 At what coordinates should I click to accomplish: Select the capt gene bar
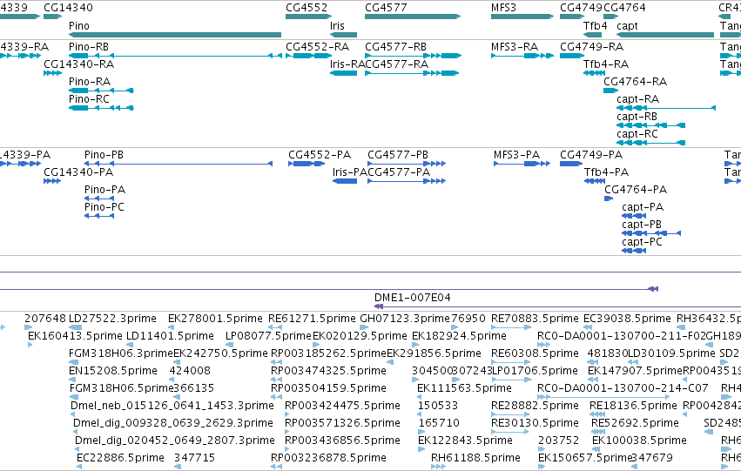coord(665,35)
